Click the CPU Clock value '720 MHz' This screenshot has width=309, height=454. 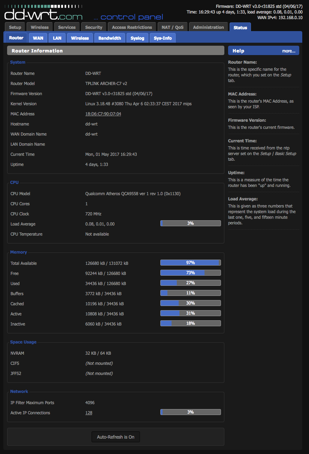(x=94, y=214)
